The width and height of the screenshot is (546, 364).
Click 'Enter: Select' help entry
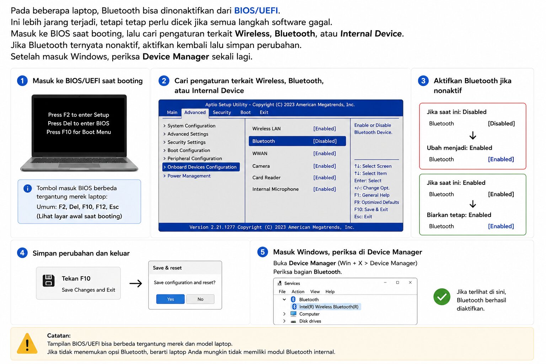[368, 181]
